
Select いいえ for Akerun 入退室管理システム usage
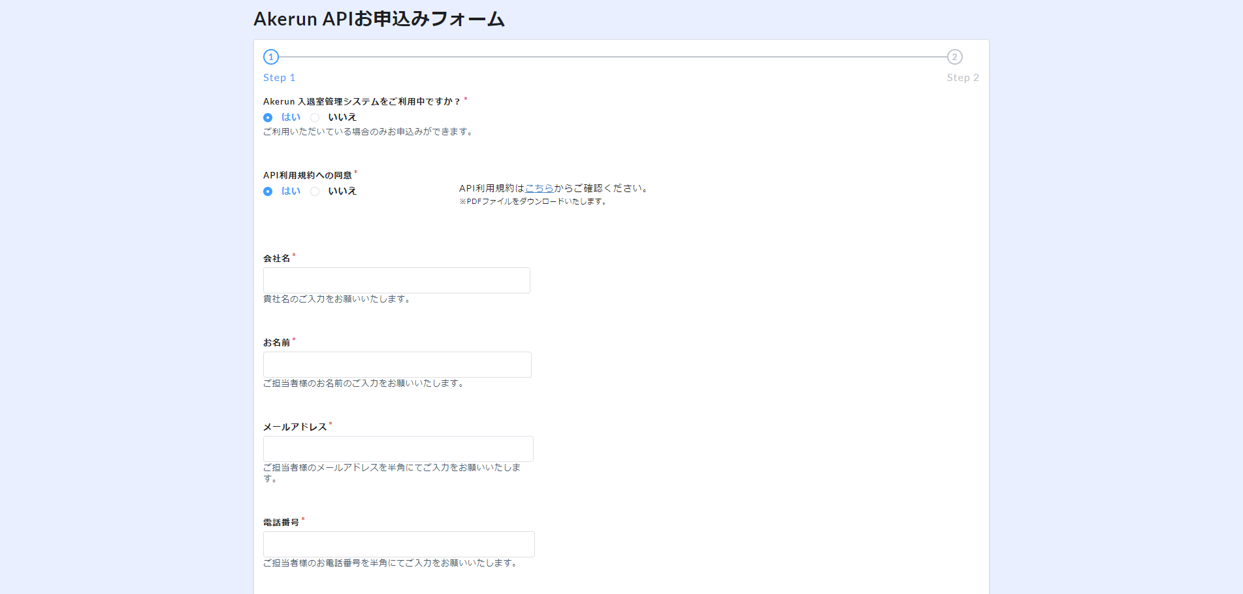(x=315, y=118)
